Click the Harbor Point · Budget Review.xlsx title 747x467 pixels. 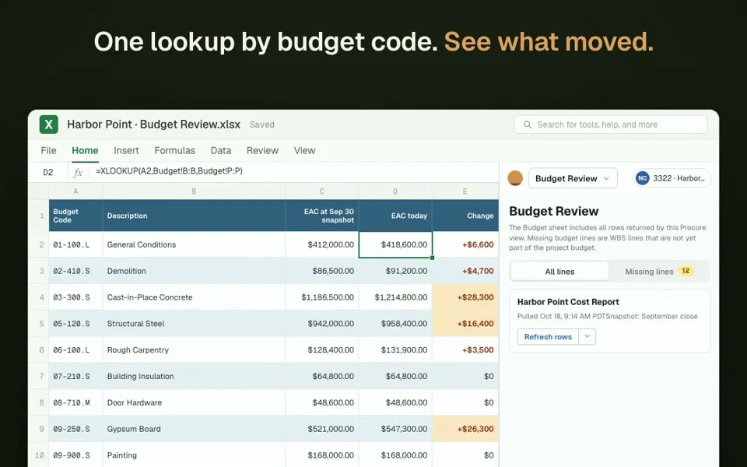[153, 125]
